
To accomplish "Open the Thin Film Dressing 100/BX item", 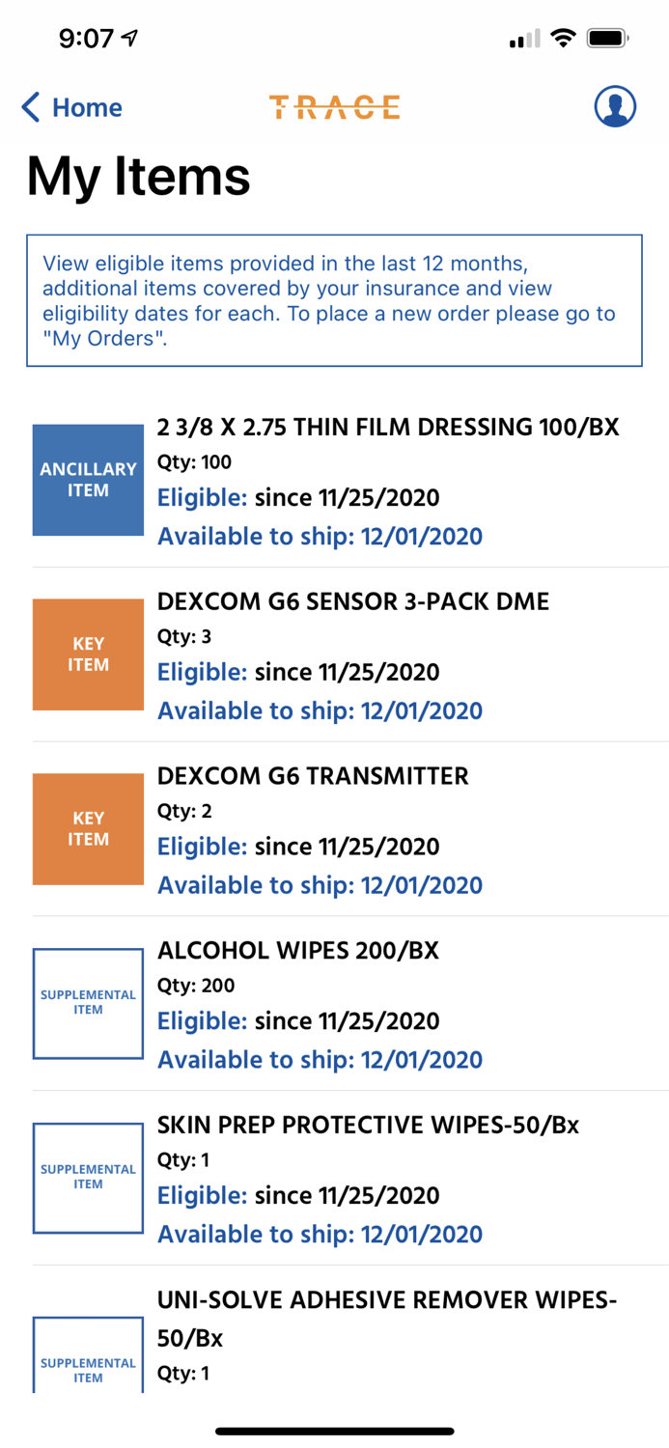I will [x=388, y=427].
